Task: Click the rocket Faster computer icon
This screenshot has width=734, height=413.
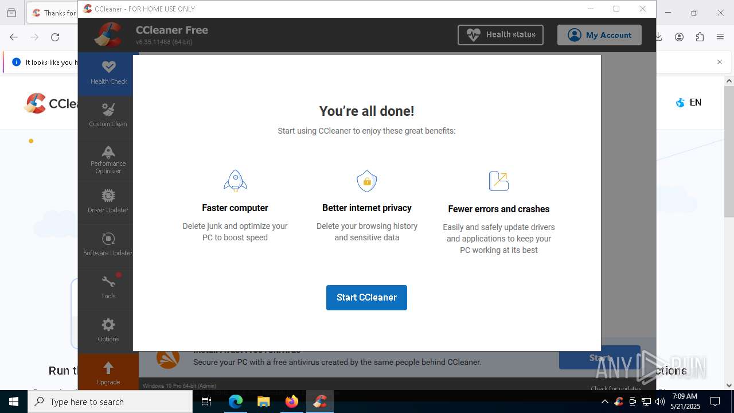Action: tap(235, 181)
